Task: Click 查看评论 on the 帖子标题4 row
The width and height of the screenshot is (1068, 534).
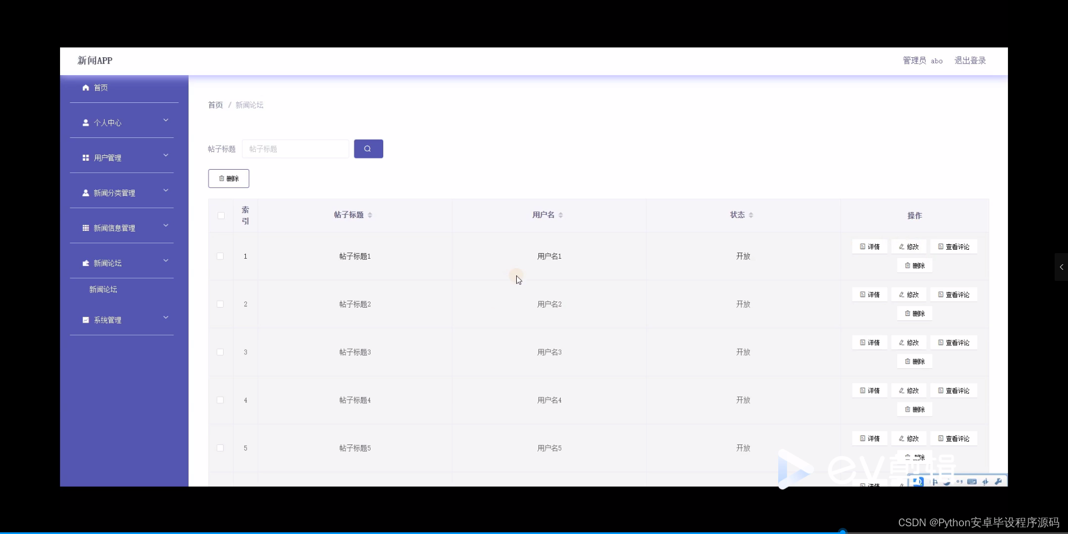Action: point(953,390)
